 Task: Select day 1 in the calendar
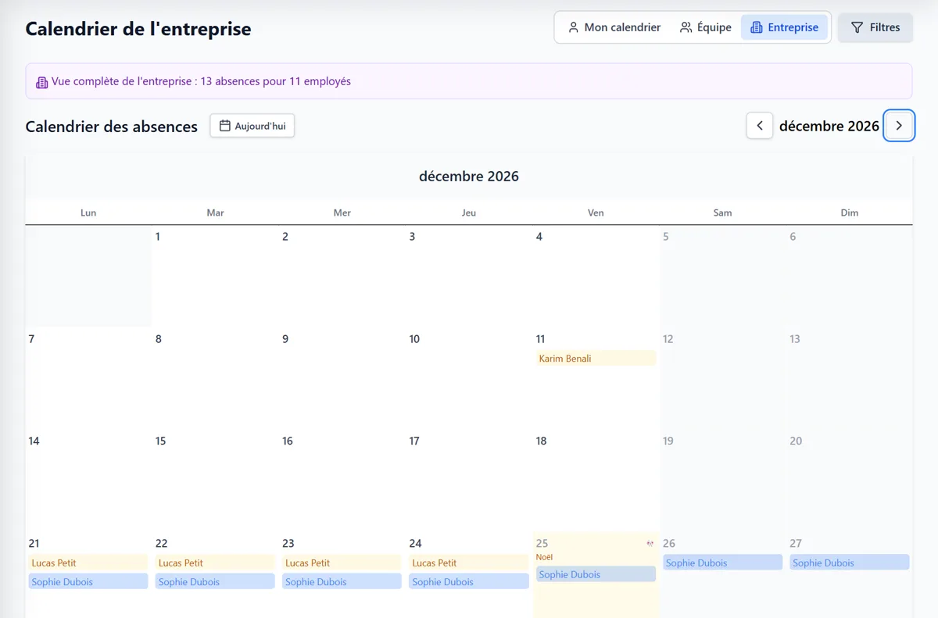point(215,276)
